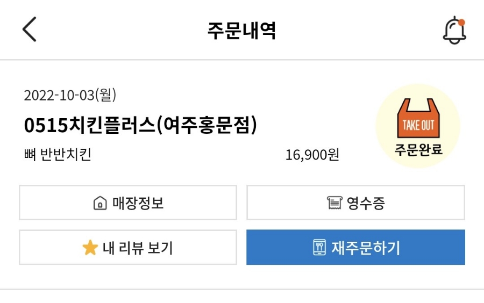Viewport: 484px width, 303px height.
Task: Tap the 주문내역 page title
Action: (x=241, y=31)
